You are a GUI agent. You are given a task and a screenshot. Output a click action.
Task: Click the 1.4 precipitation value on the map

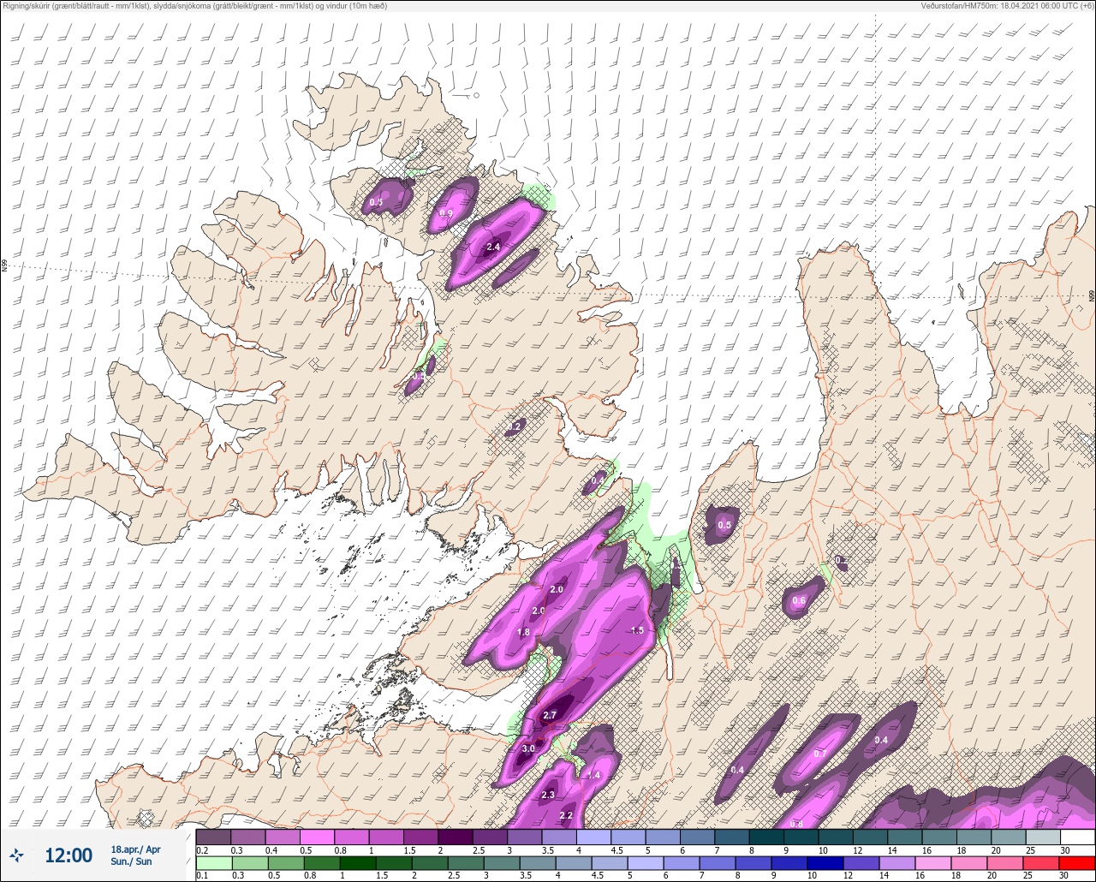(x=593, y=776)
